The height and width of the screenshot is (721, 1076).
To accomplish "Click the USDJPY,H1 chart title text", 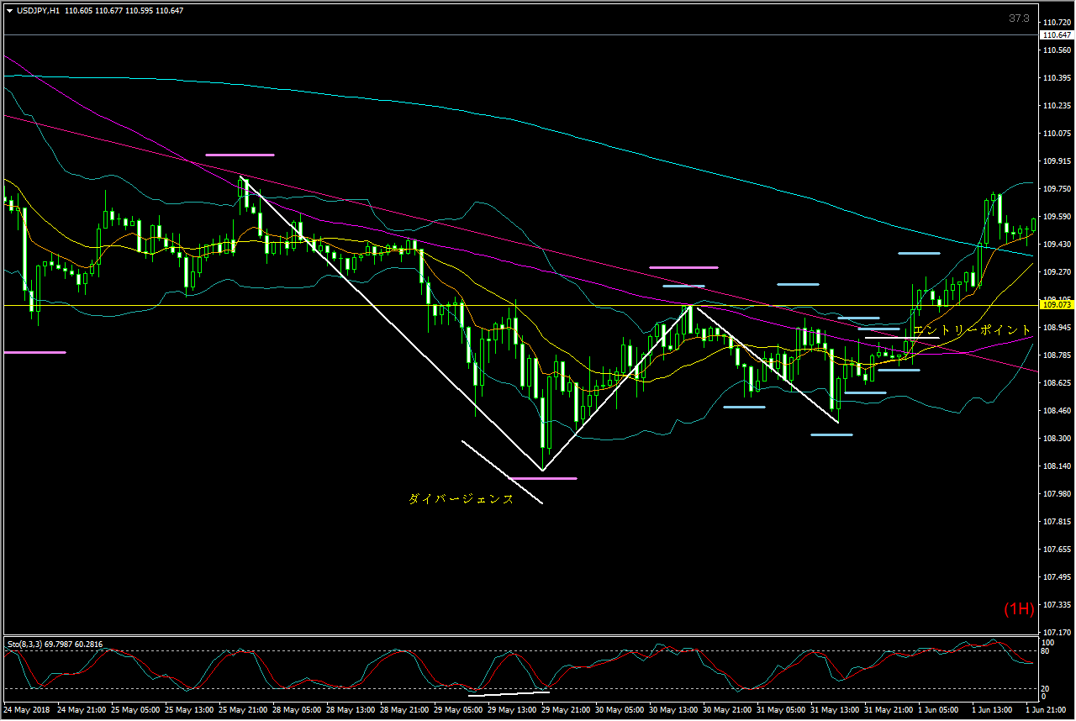I will coord(37,11).
